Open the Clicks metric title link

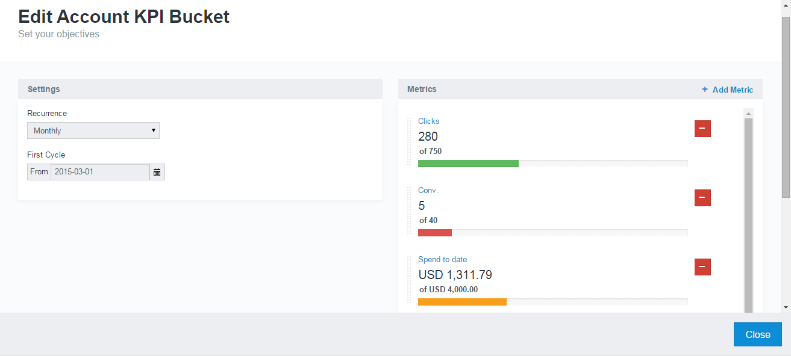(429, 121)
